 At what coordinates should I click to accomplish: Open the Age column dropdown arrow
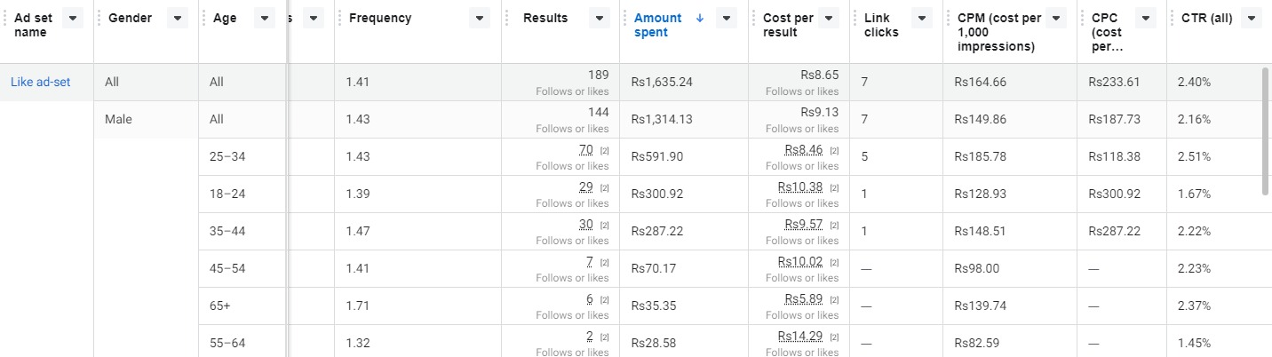[264, 19]
